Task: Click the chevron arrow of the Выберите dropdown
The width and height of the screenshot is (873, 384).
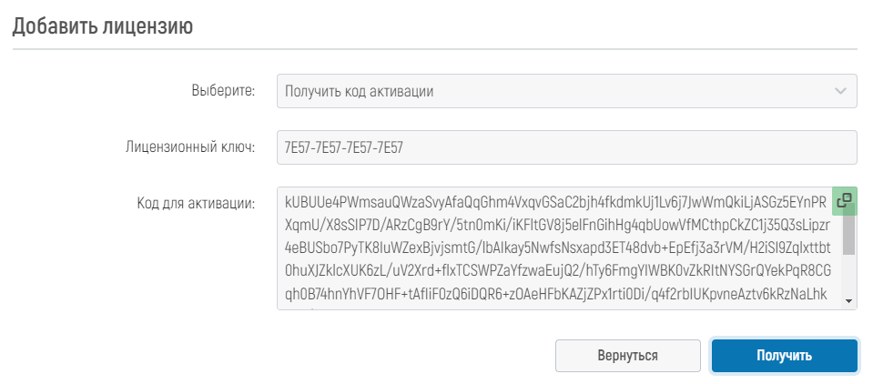Action: point(840,91)
